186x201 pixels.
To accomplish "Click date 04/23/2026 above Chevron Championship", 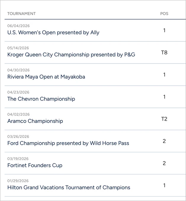I will (18, 92).
